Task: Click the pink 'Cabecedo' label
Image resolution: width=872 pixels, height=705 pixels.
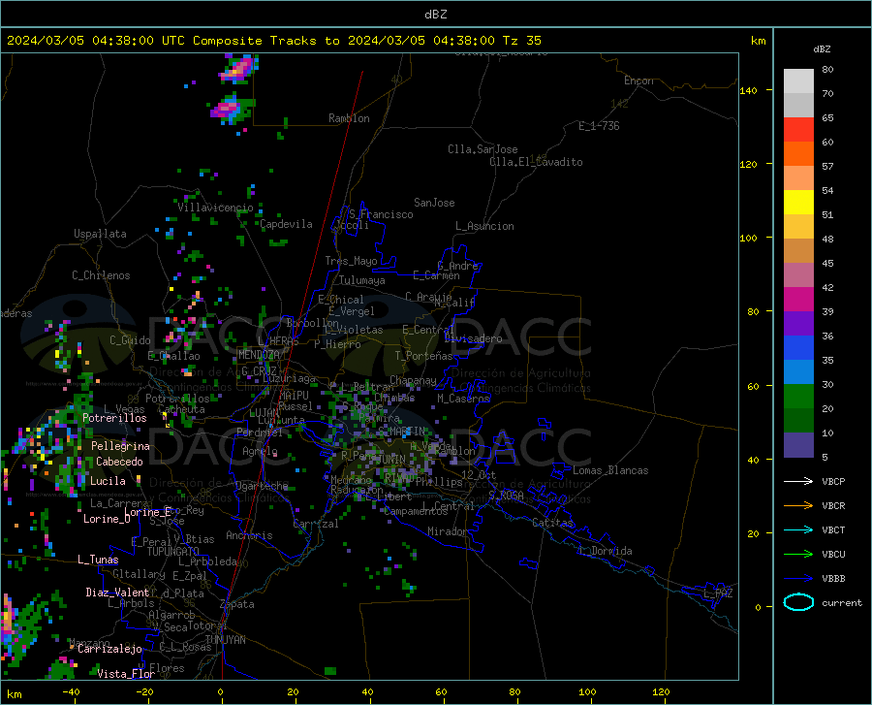Action: click(x=119, y=462)
